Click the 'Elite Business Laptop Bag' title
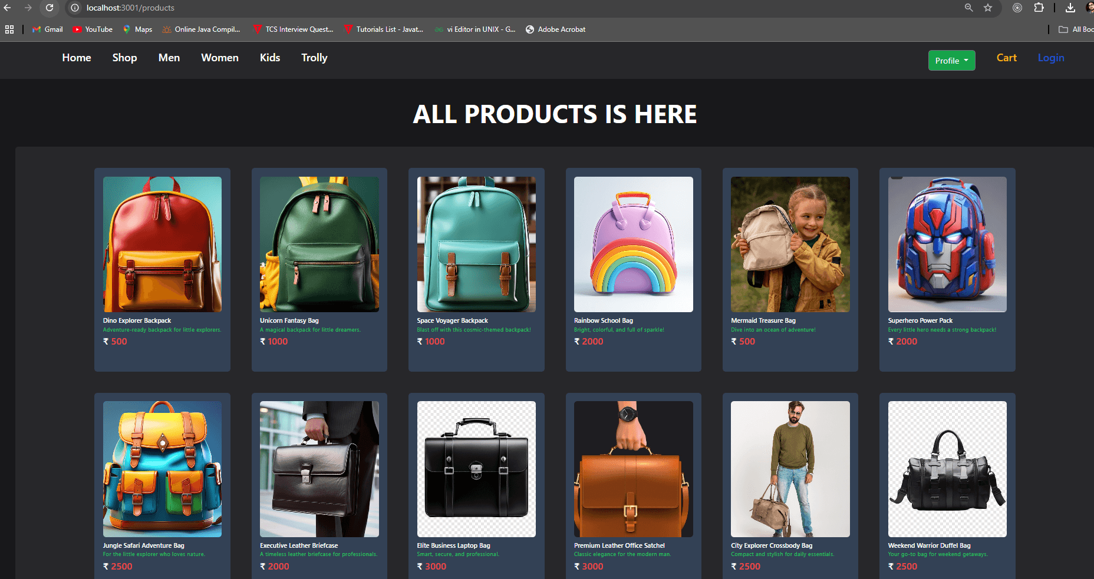The width and height of the screenshot is (1094, 579). [x=454, y=546]
